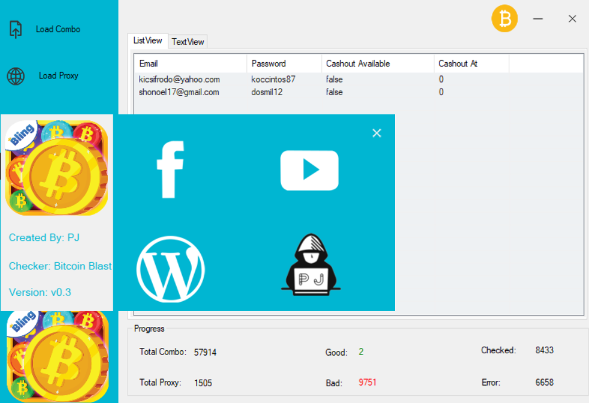
Task: Click the Total Combo value 57914
Action: point(205,352)
